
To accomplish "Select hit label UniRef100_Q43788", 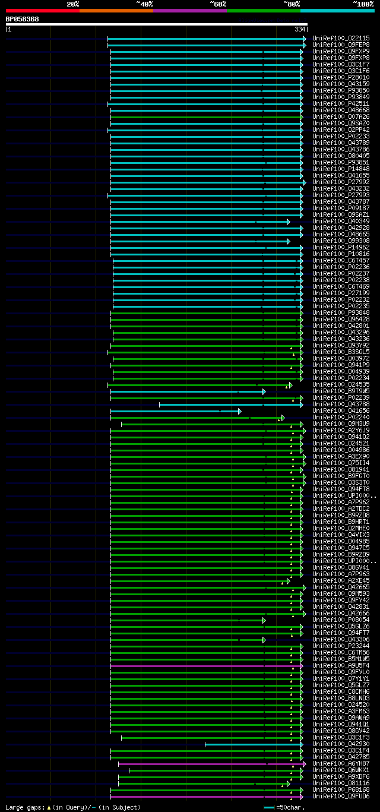I will pyautogui.click(x=341, y=404).
